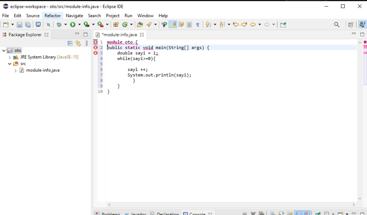Screen dimensions: 367x215
Task: Click the New Java Package icon
Action: [x=116, y=25]
